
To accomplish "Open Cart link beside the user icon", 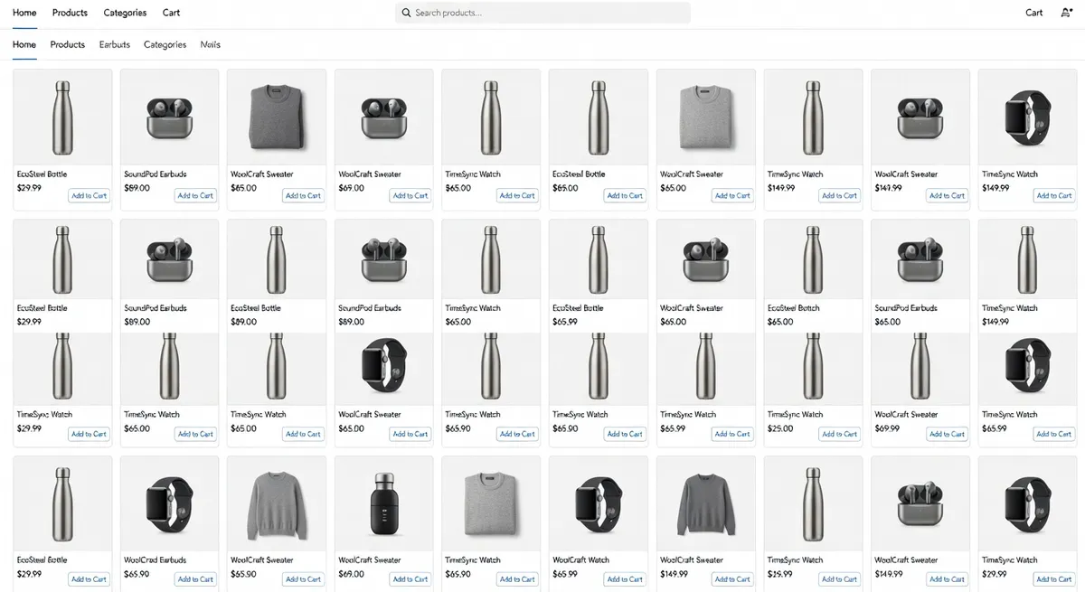I will 1034,13.
